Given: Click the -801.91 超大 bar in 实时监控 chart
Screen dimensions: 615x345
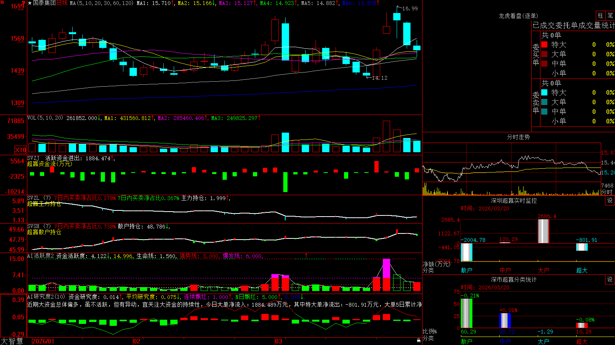Looking at the screenshot, I should pos(582,247).
